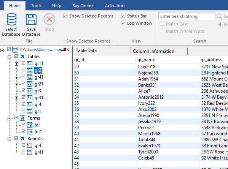The width and height of the screenshot is (228, 169).
Task: Open the Tools ribbon tab
Action: click(x=36, y=6)
